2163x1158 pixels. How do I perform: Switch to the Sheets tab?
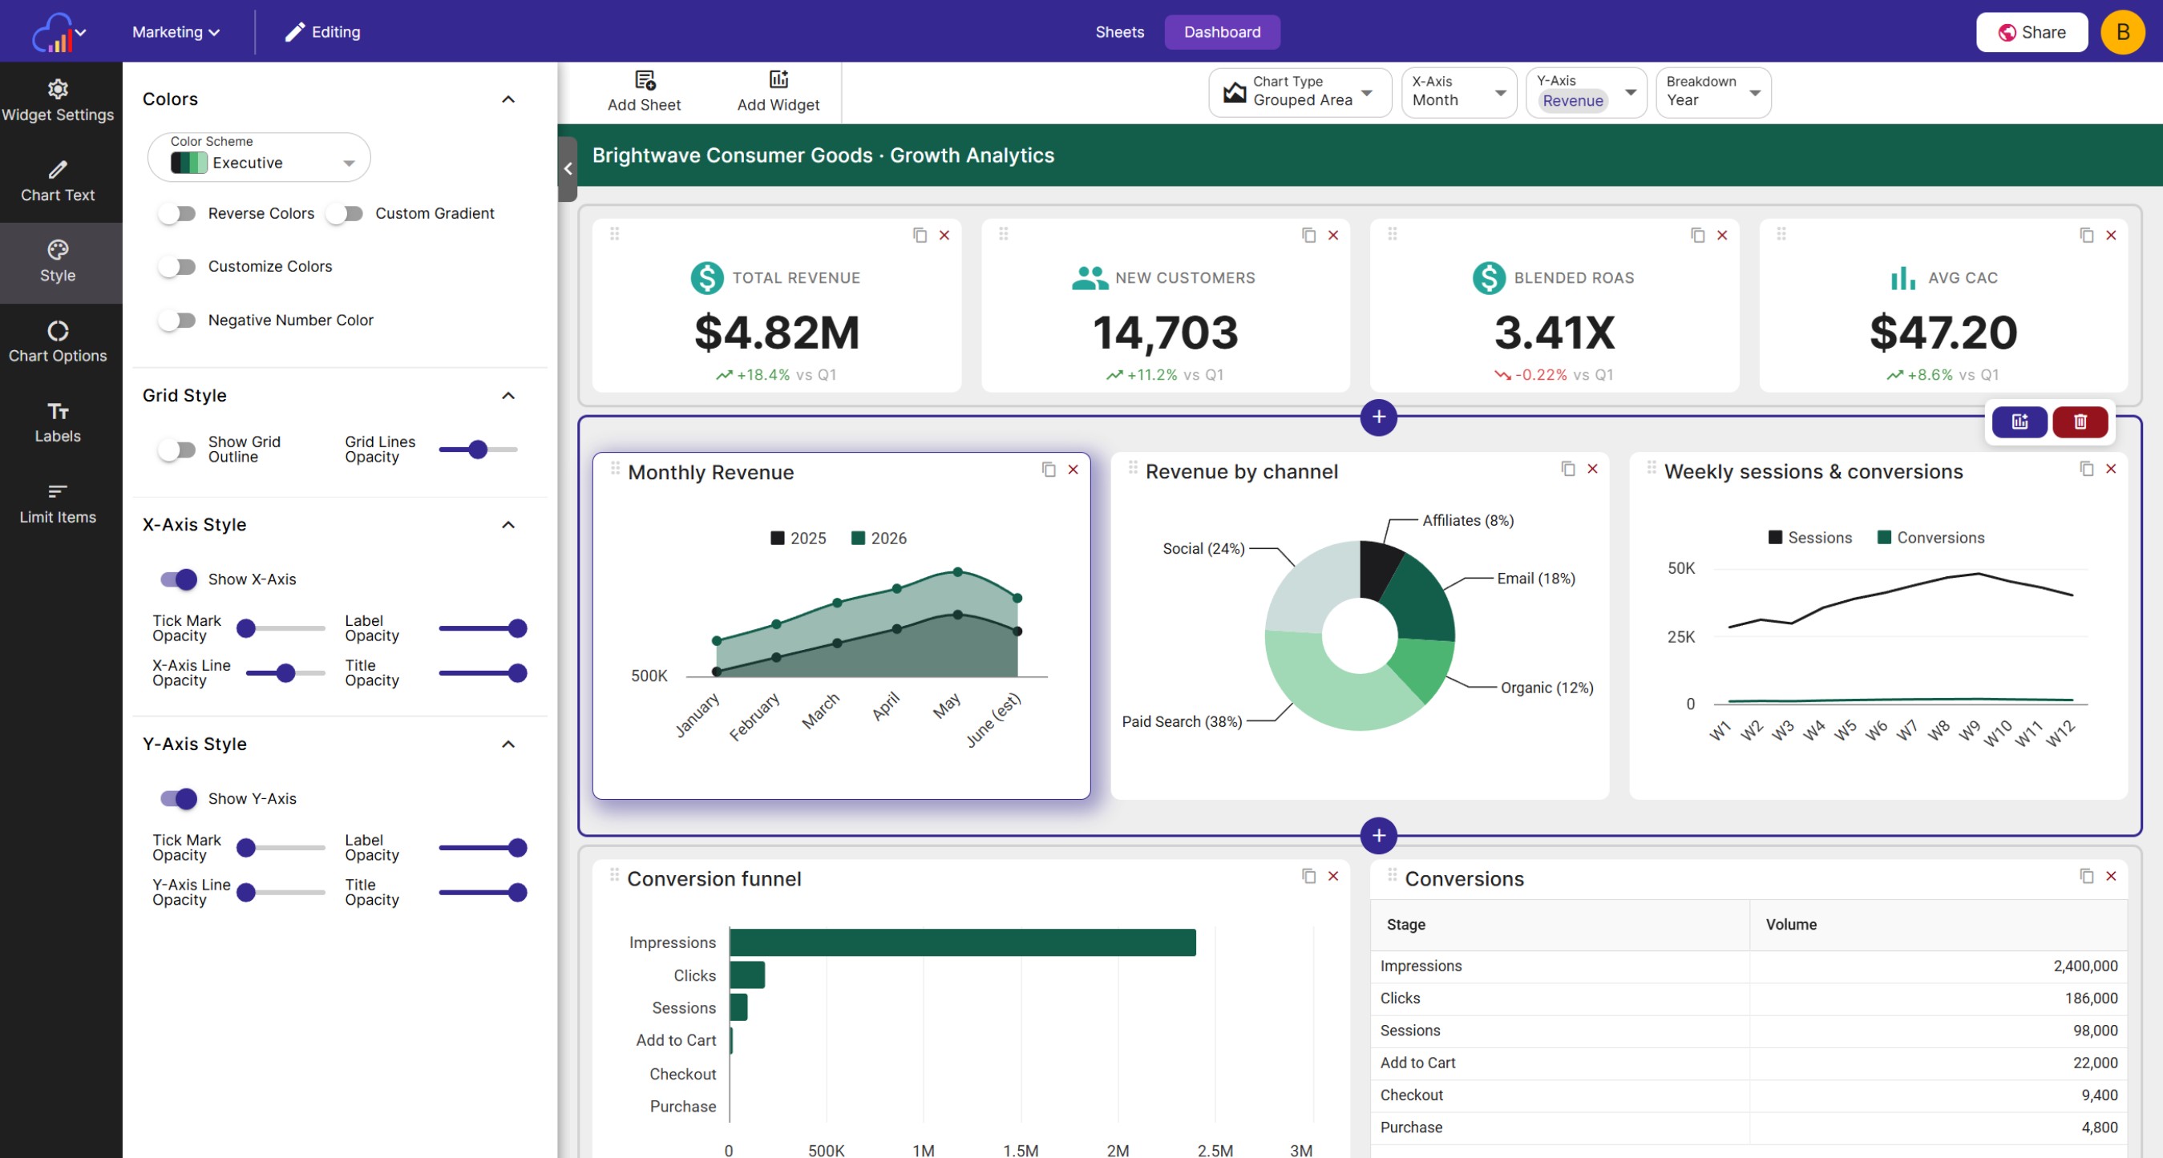(x=1119, y=32)
